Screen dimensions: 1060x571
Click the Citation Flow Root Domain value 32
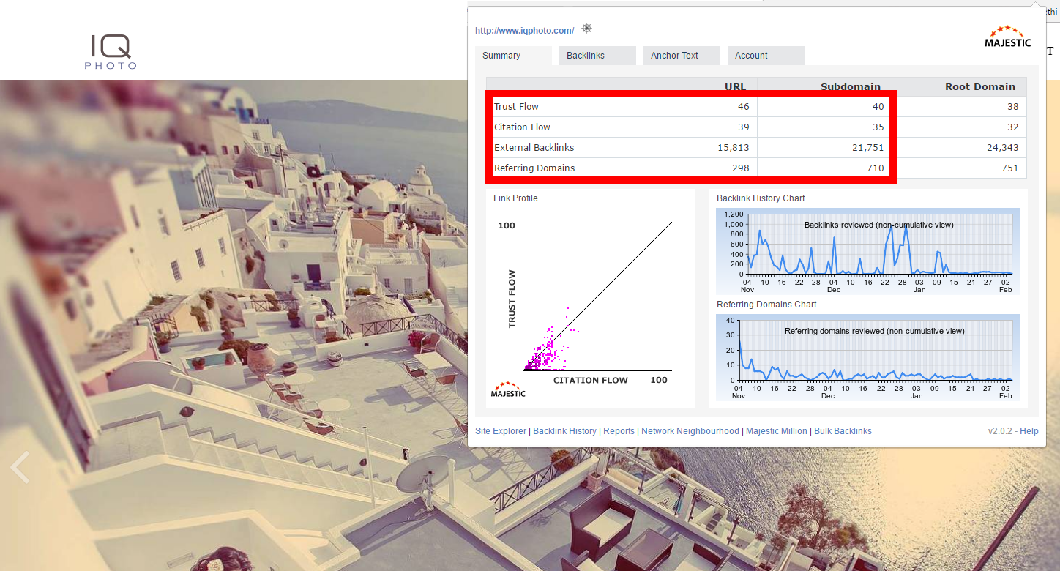[x=1013, y=127]
